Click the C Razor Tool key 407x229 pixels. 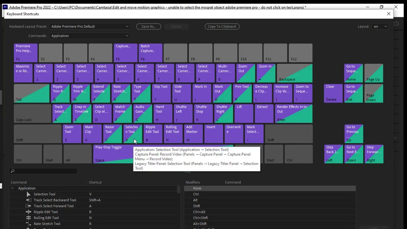(113, 134)
